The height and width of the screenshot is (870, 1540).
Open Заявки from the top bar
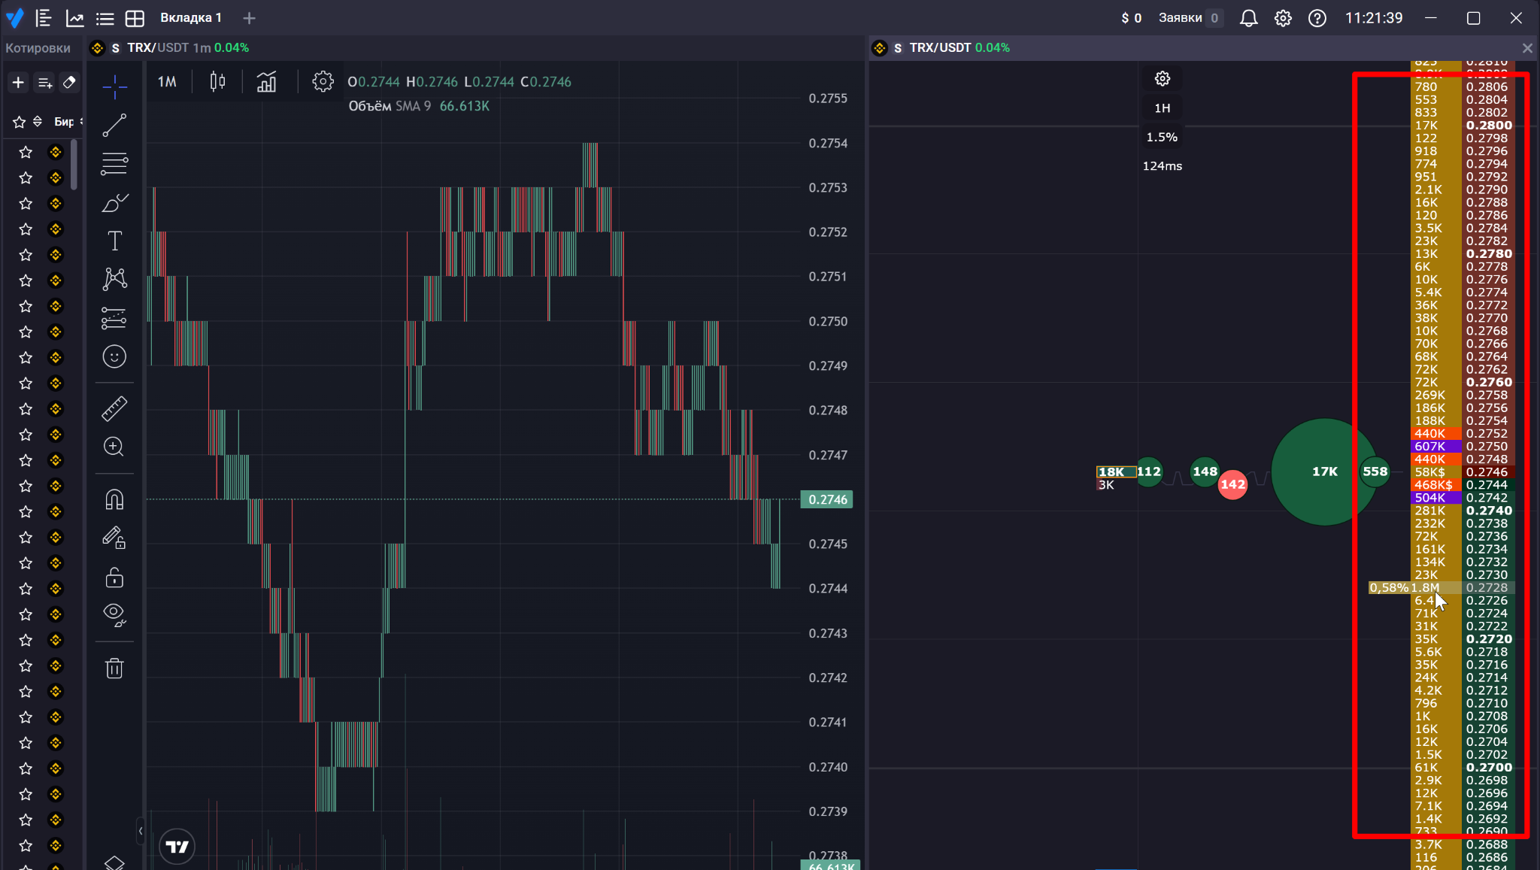click(x=1181, y=17)
